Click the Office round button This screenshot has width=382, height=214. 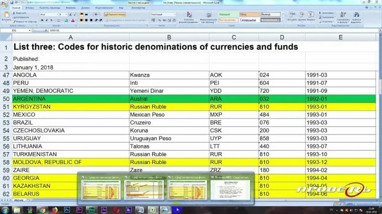click(4, 5)
